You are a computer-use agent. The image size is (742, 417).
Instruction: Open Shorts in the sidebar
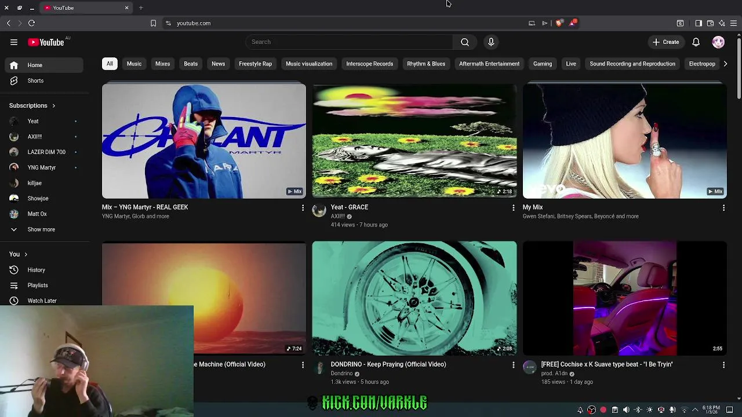[44, 81]
